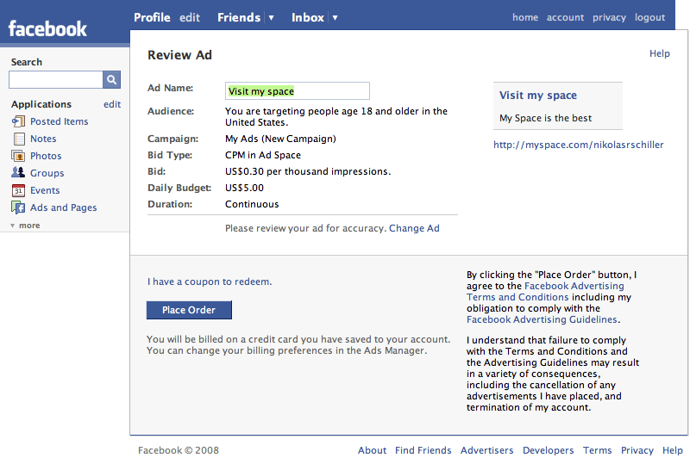Click the Ad Name input field
690x464 pixels.
(x=298, y=91)
